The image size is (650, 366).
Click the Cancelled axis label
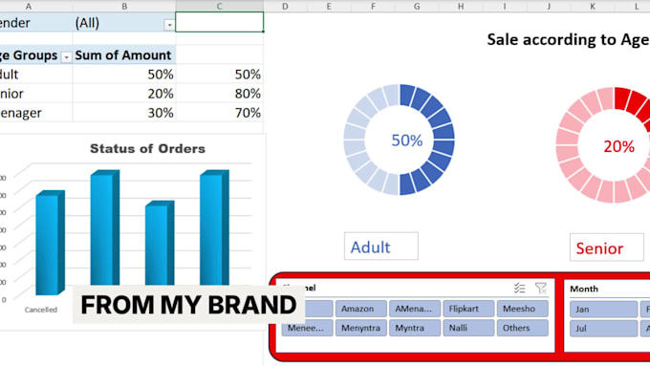(x=40, y=310)
